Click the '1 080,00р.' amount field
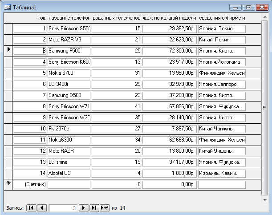Image resolution: width=272 pixels, height=215 pixels. (170, 174)
